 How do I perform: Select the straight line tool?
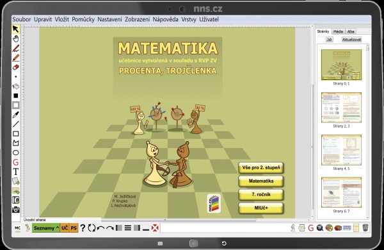click(15, 124)
